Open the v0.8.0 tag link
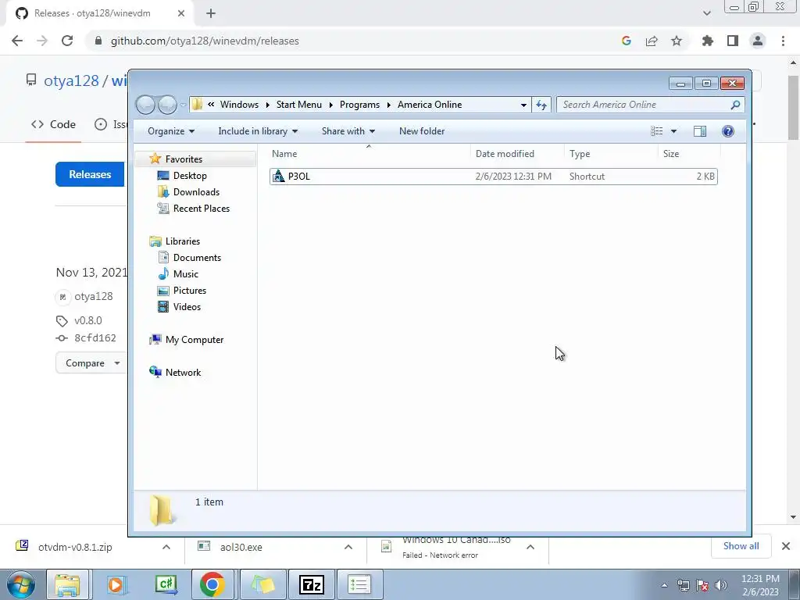 [x=88, y=320]
